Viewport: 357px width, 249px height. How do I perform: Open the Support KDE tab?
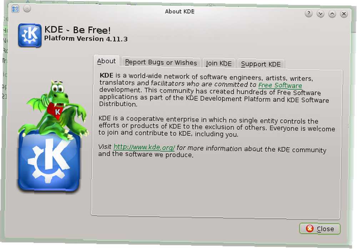click(x=261, y=64)
